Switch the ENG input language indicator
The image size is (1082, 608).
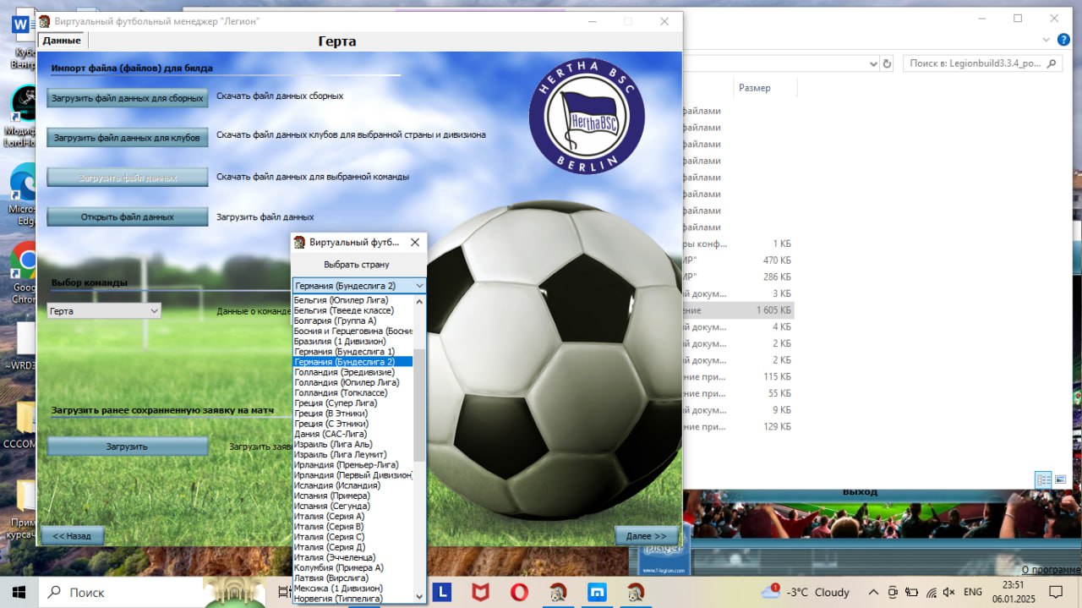click(x=973, y=592)
